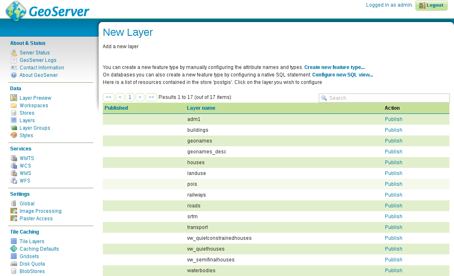454x276 pixels.
Task: Click the Caching Defaults globe icon
Action: [x=14, y=249]
